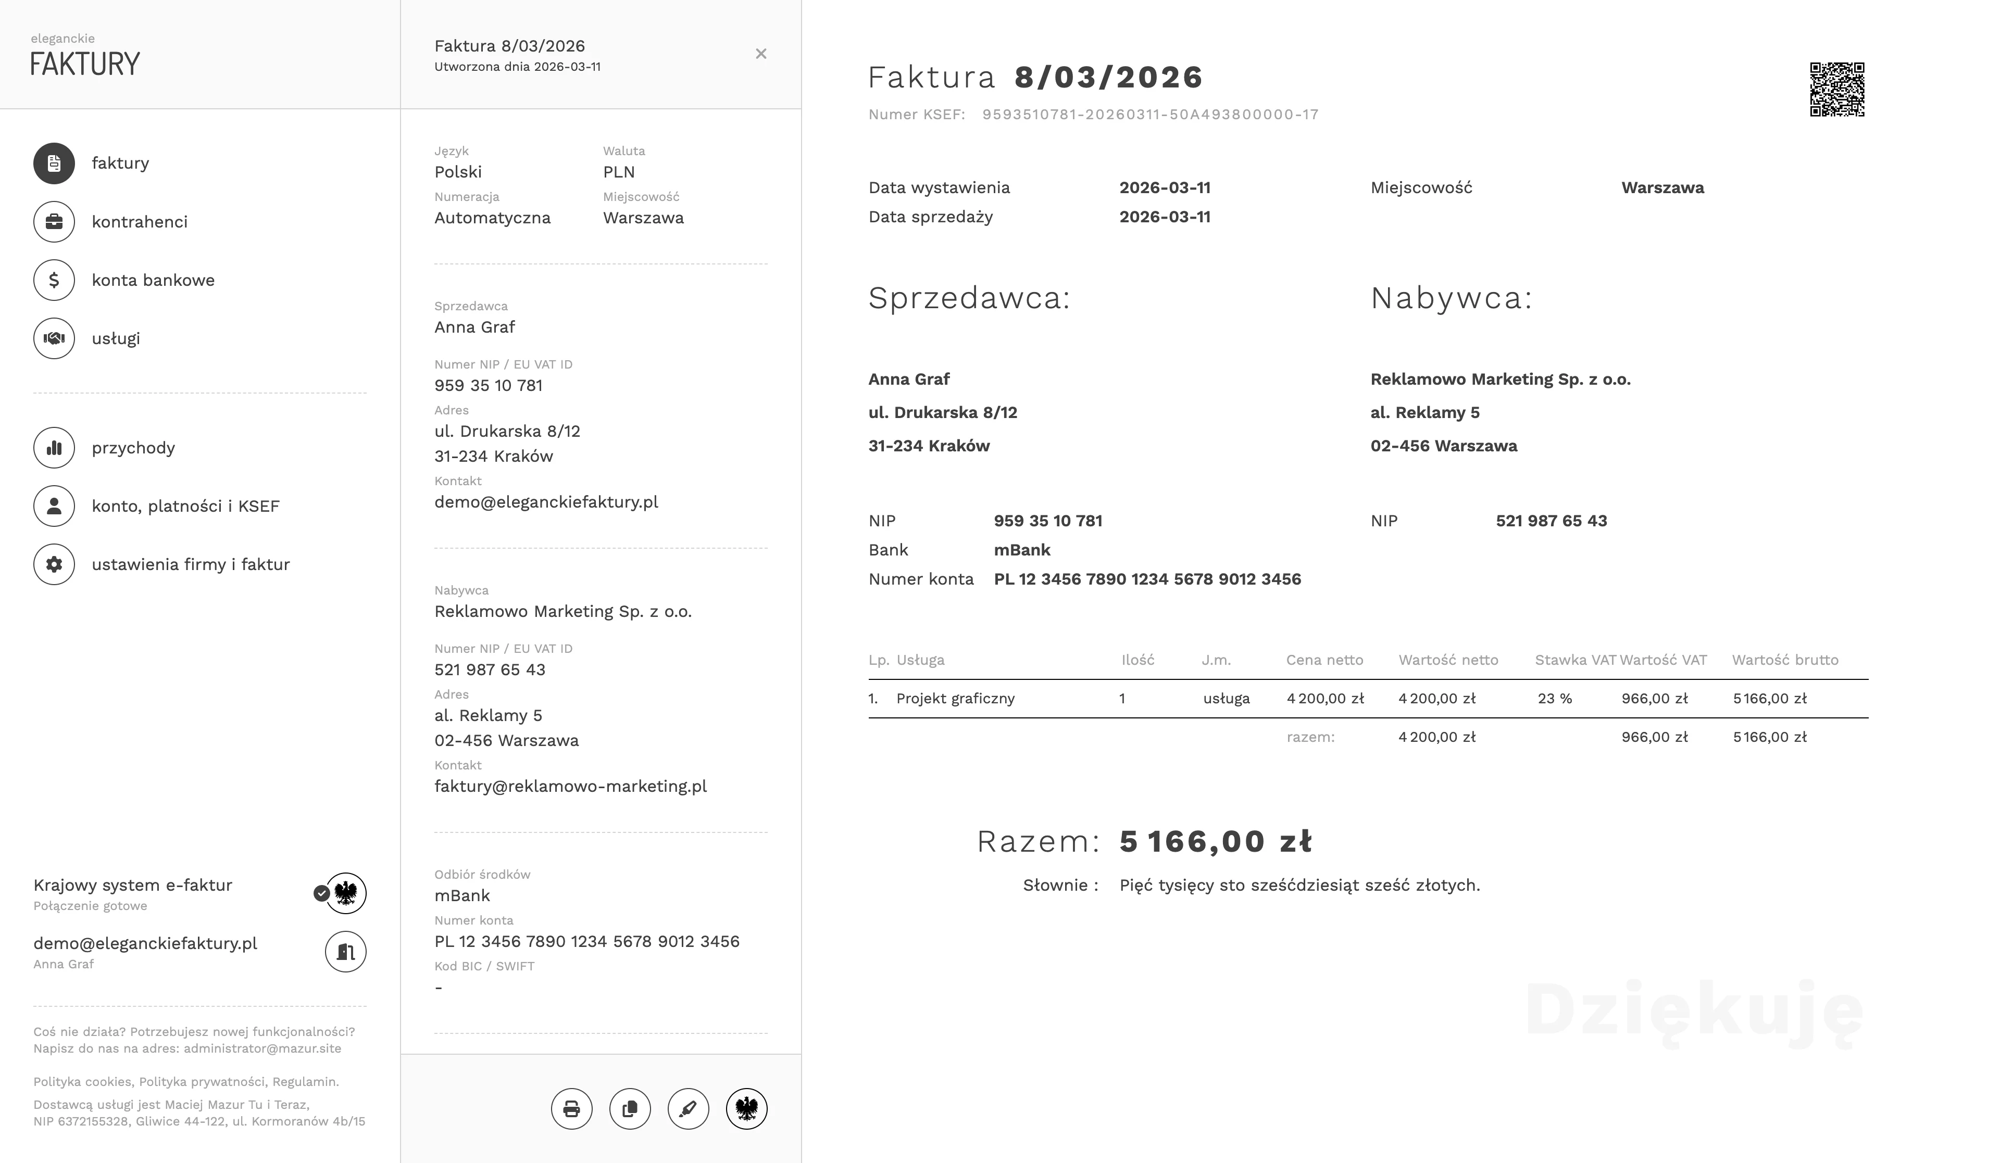The height and width of the screenshot is (1163, 2000).
Task: Click the highlighter edit icon
Action: (688, 1108)
